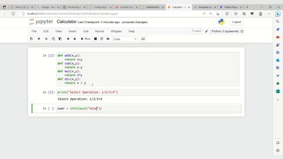Add sidebar app with plus icon

tap(278, 99)
